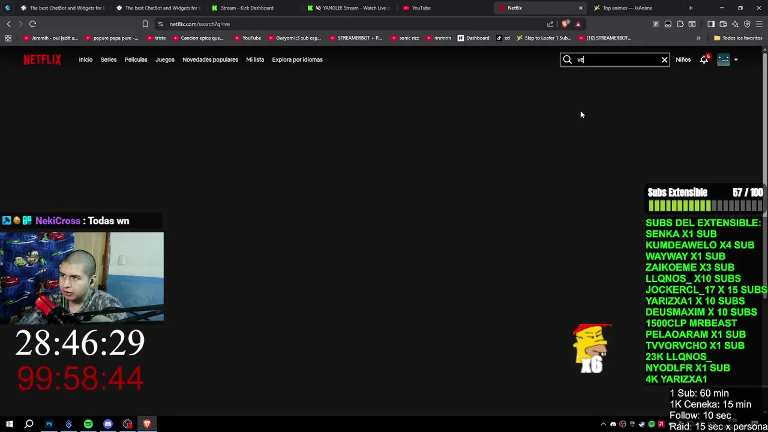Expand the system tray hidden icons arrow
This screenshot has width=768, height=432.
point(604,424)
